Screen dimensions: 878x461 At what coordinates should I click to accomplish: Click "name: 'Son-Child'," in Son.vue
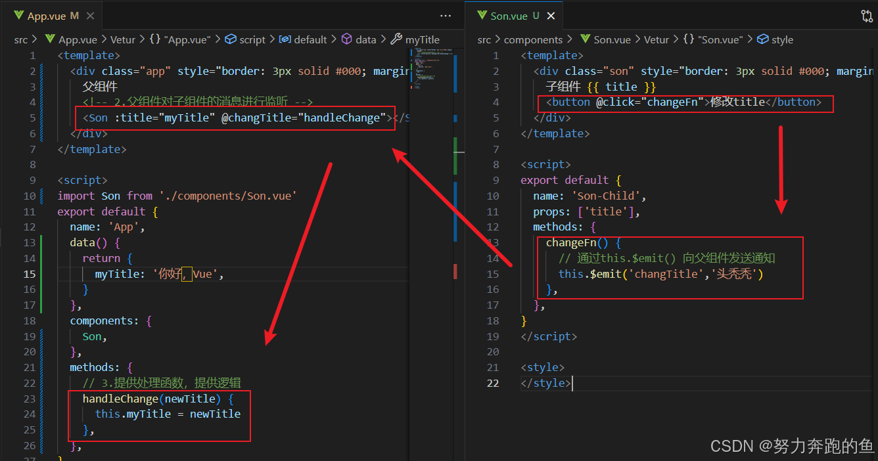(590, 196)
